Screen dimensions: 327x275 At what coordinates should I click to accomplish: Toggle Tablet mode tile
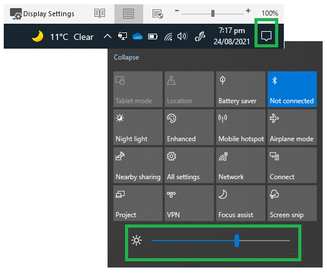click(138, 89)
